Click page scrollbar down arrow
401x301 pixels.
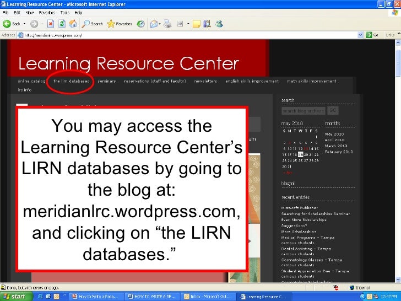tap(398, 279)
